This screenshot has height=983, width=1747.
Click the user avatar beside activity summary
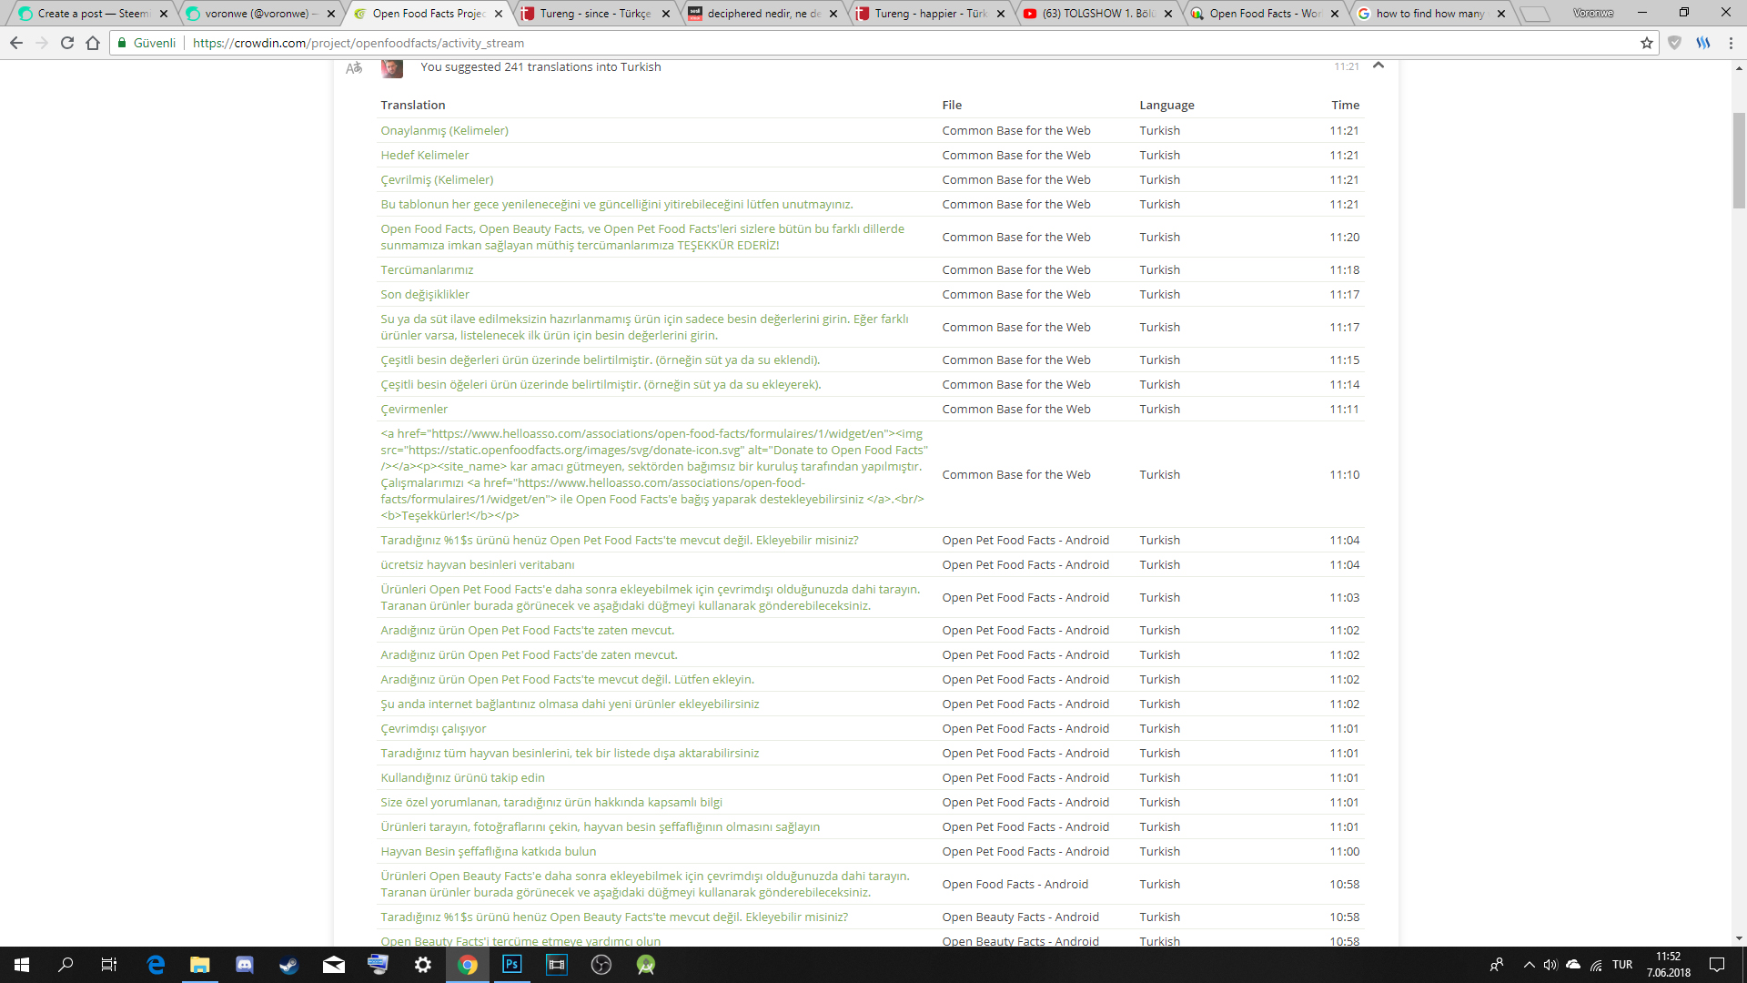[391, 68]
